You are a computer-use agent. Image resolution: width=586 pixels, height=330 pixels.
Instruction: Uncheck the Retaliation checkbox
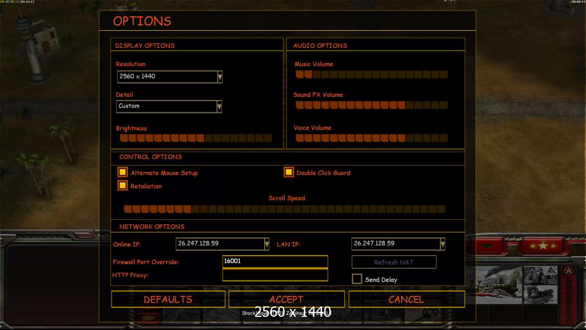coord(123,185)
